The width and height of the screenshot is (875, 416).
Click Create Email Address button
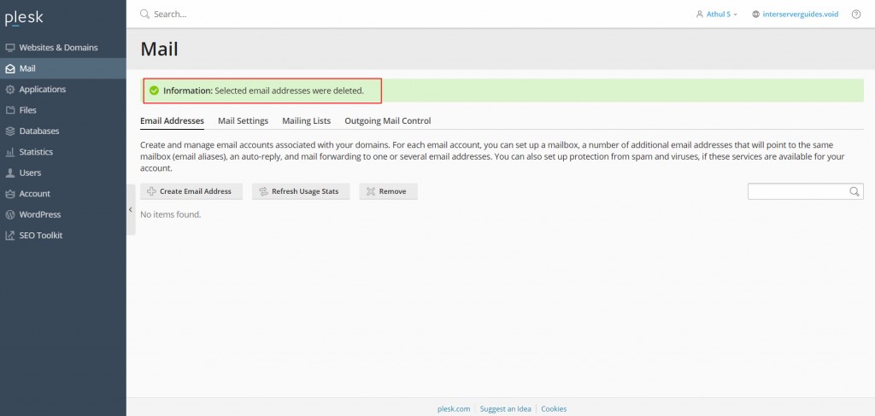[x=191, y=191]
